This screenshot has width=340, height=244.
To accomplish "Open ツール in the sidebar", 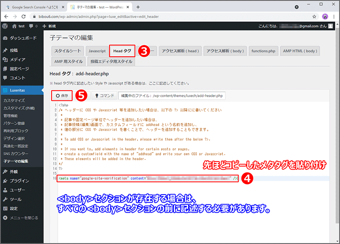I will click(22, 199).
